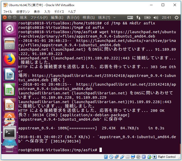Click the hard disk activity status icon
The height and width of the screenshot is (161, 182).
(x=106, y=157)
